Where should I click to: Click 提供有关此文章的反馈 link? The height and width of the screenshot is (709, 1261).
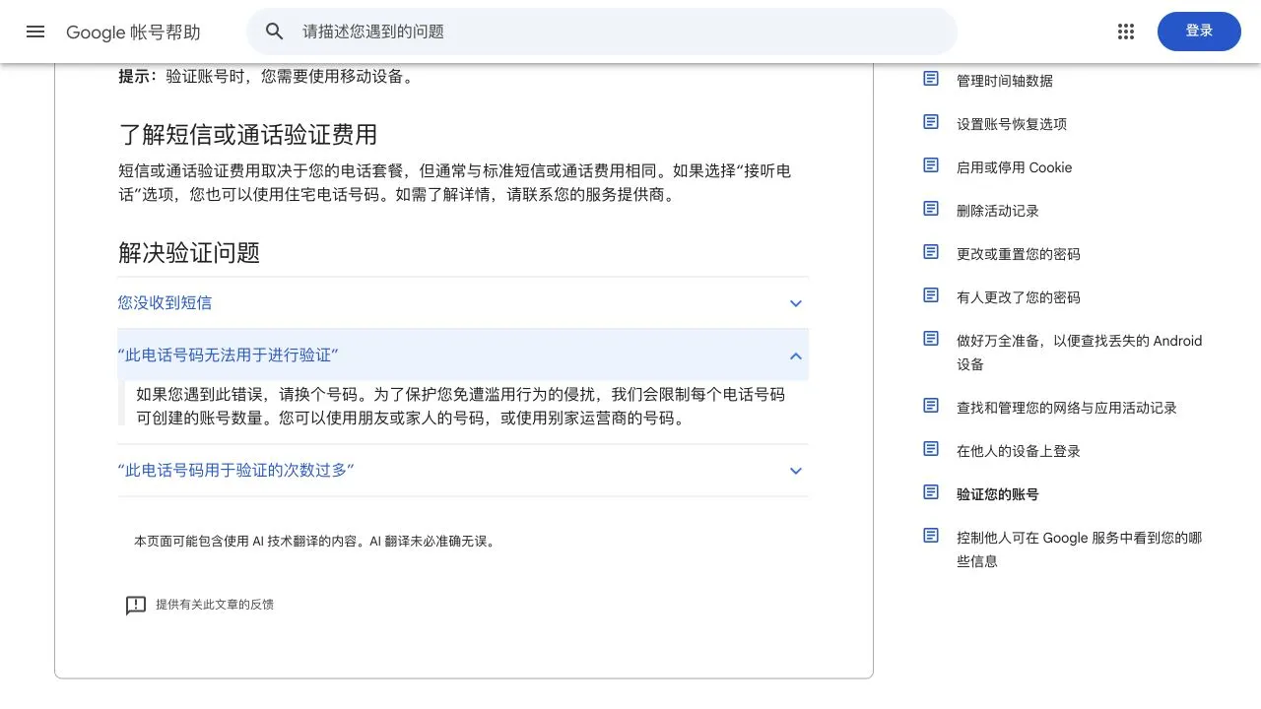click(215, 605)
